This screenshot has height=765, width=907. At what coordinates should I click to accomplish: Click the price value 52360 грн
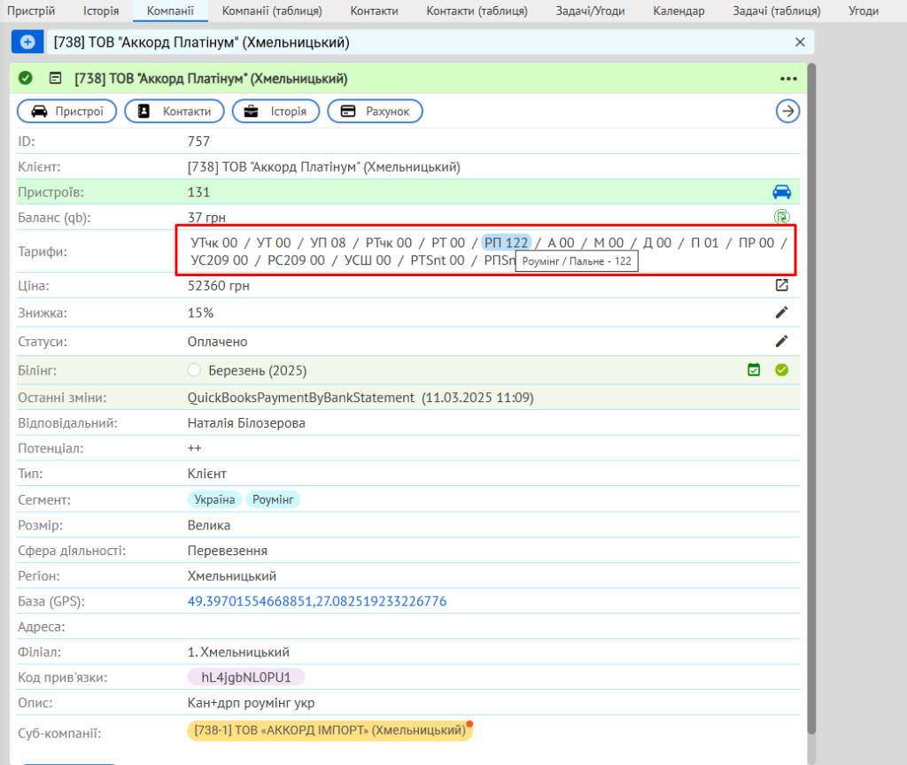[x=218, y=286]
